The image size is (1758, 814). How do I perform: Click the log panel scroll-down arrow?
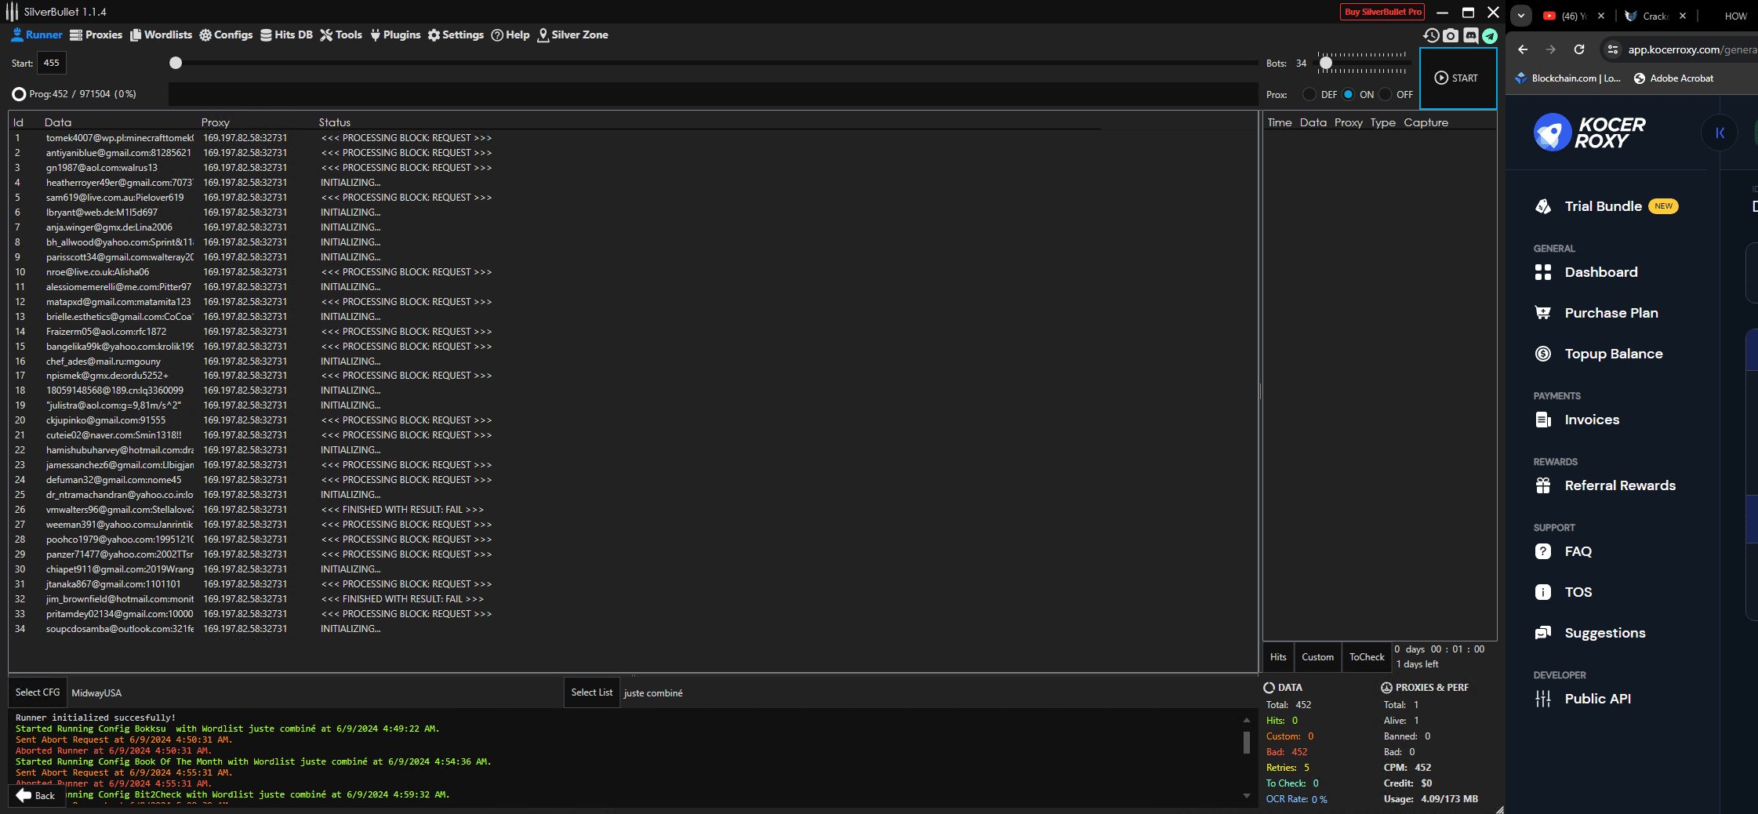1246,796
